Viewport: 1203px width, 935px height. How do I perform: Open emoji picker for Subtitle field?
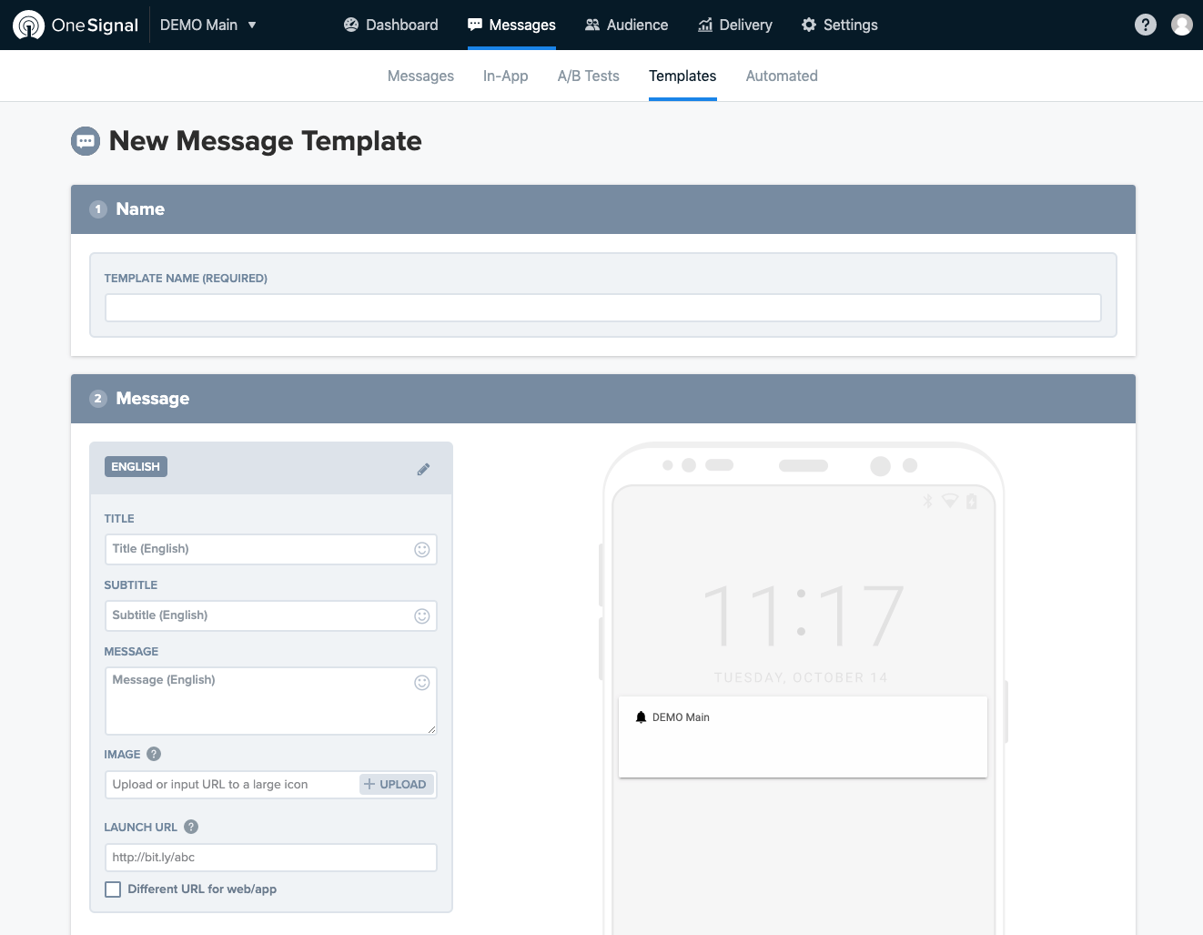(x=422, y=615)
